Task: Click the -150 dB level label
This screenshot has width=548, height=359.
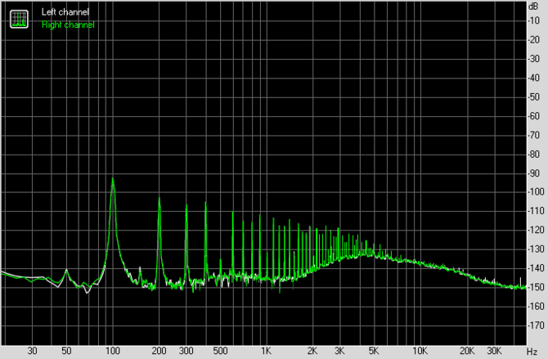Action: [536, 287]
